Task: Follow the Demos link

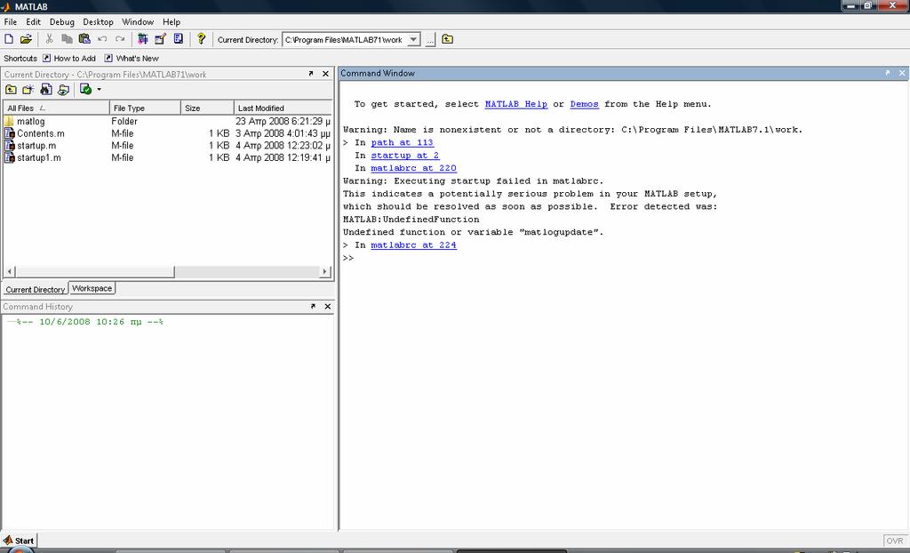Action: pos(584,104)
